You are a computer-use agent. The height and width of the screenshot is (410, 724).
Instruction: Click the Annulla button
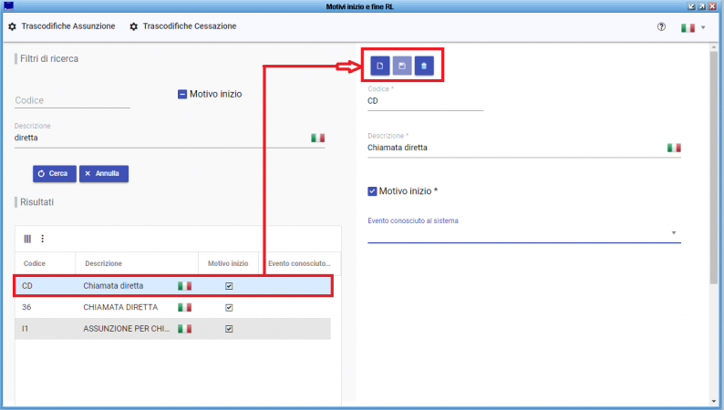104,174
